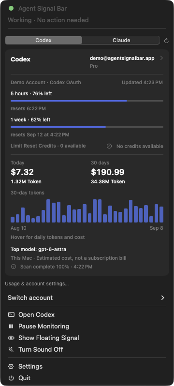Click the refresh icon beside Claude tab
This screenshot has height=386, width=174.
click(166, 41)
